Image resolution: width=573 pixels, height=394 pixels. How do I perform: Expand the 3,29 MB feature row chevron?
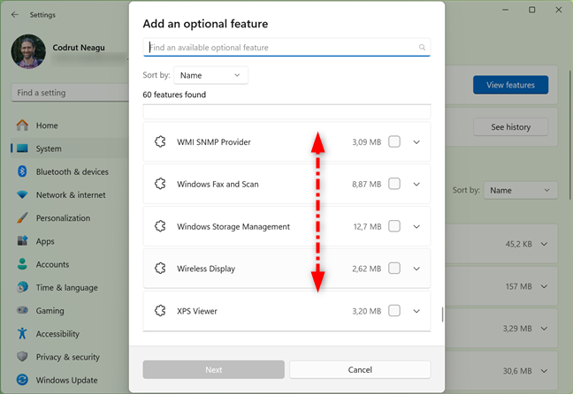545,329
